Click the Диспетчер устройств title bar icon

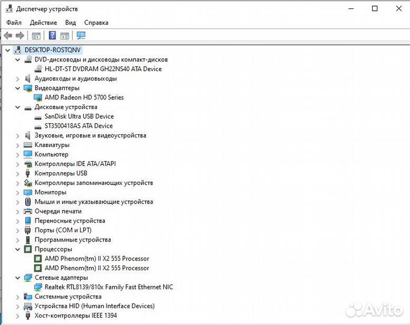coord(9,8)
